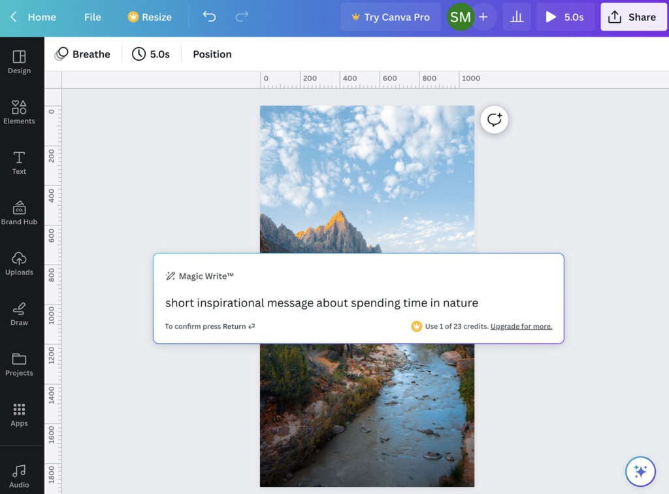The height and width of the screenshot is (494, 669).
Task: Open the File menu
Action: (91, 18)
